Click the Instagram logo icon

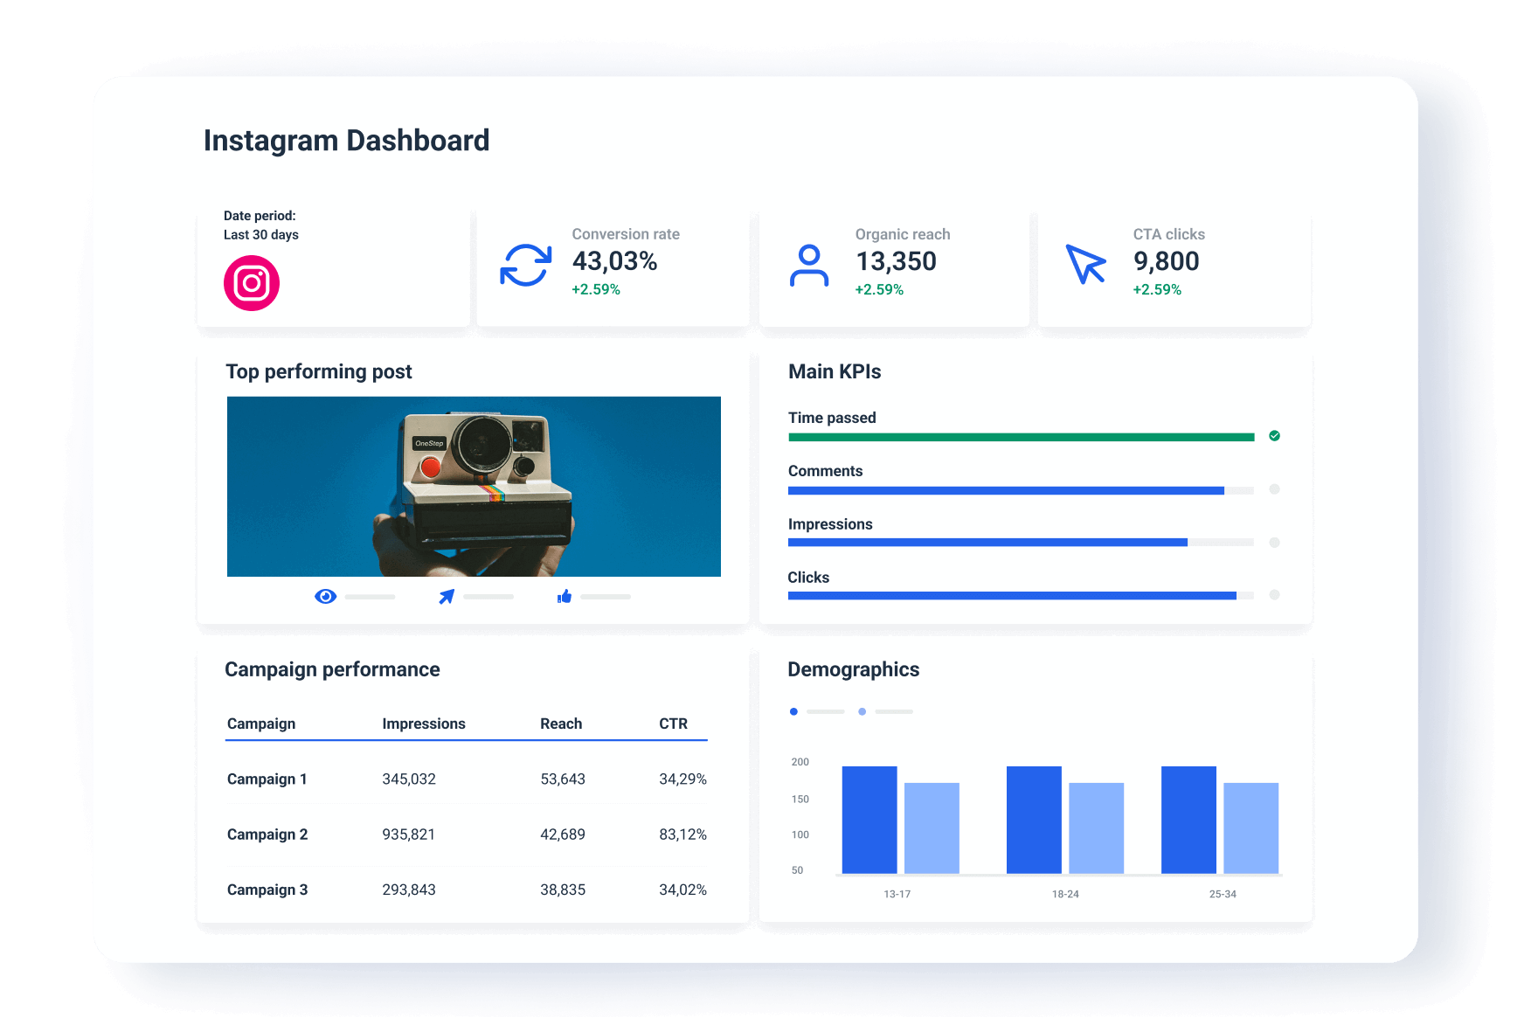click(253, 282)
